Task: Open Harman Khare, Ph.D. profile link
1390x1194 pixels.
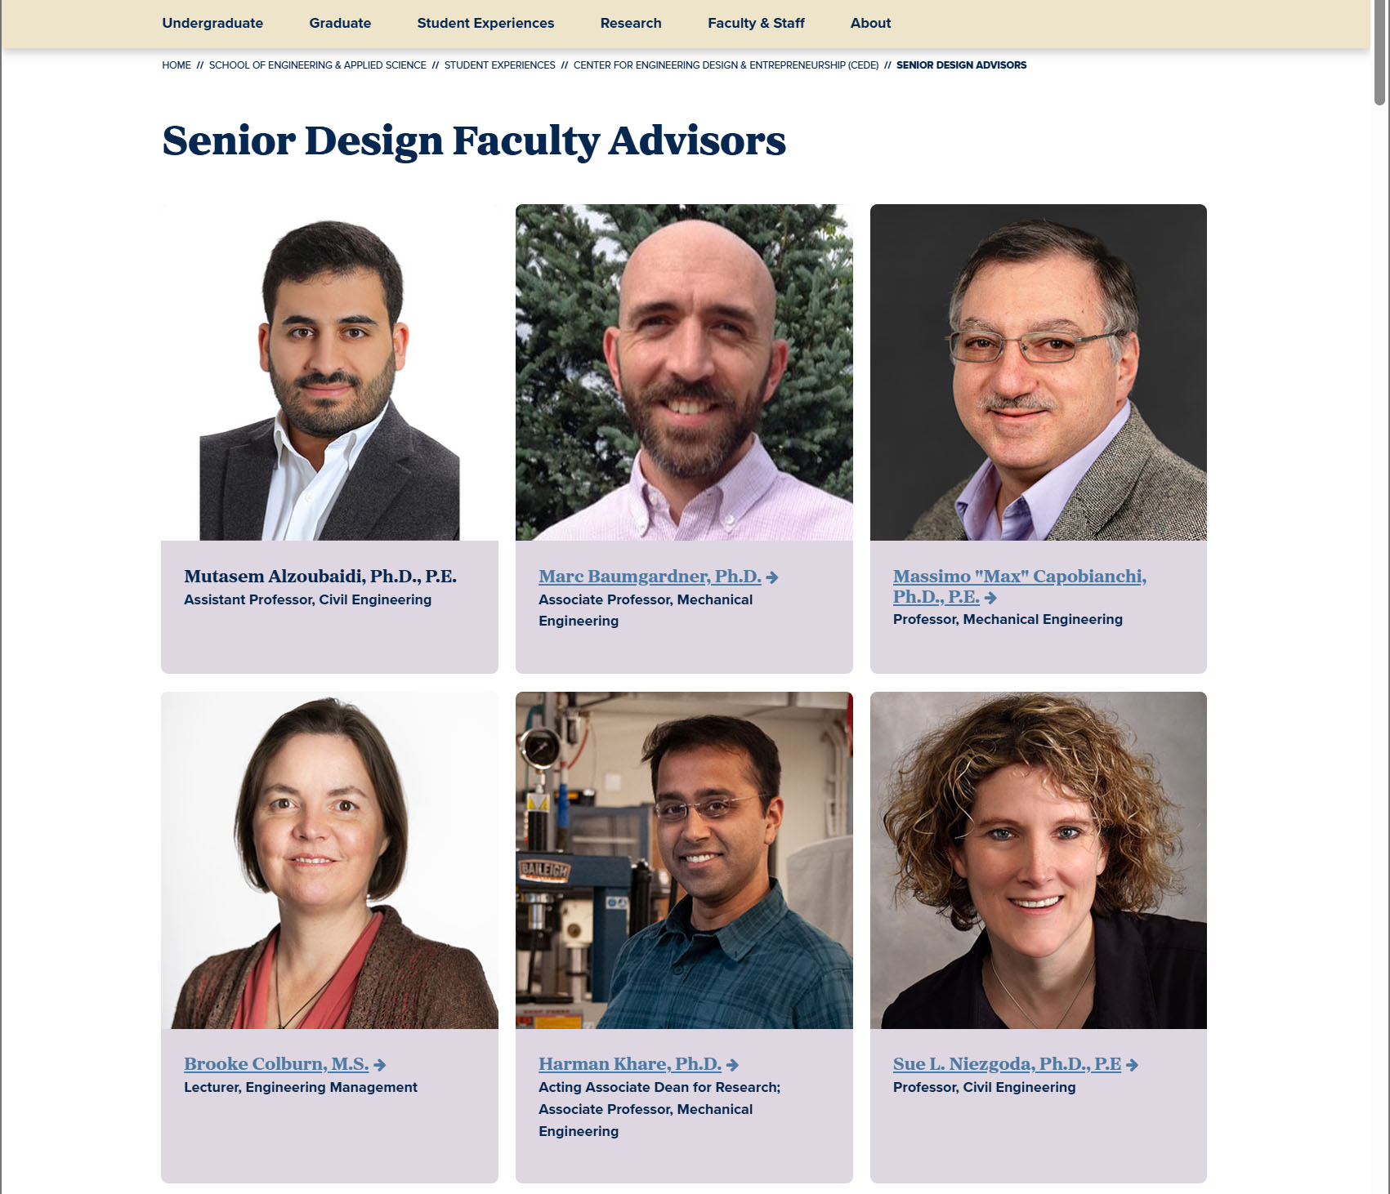Action: click(629, 1064)
